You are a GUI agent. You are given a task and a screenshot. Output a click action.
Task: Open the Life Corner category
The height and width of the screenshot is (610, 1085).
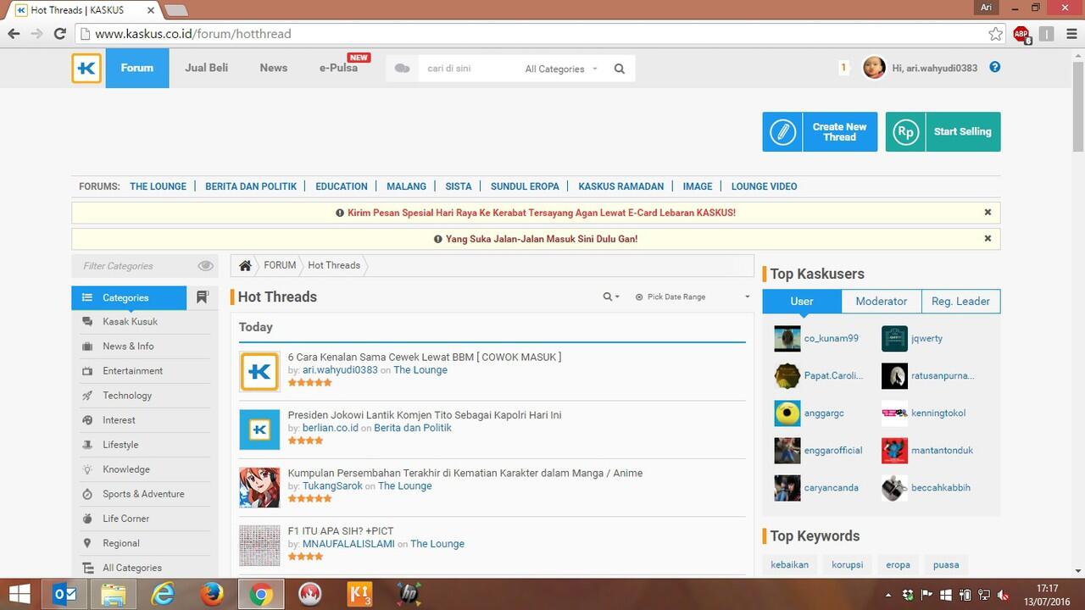coord(126,518)
